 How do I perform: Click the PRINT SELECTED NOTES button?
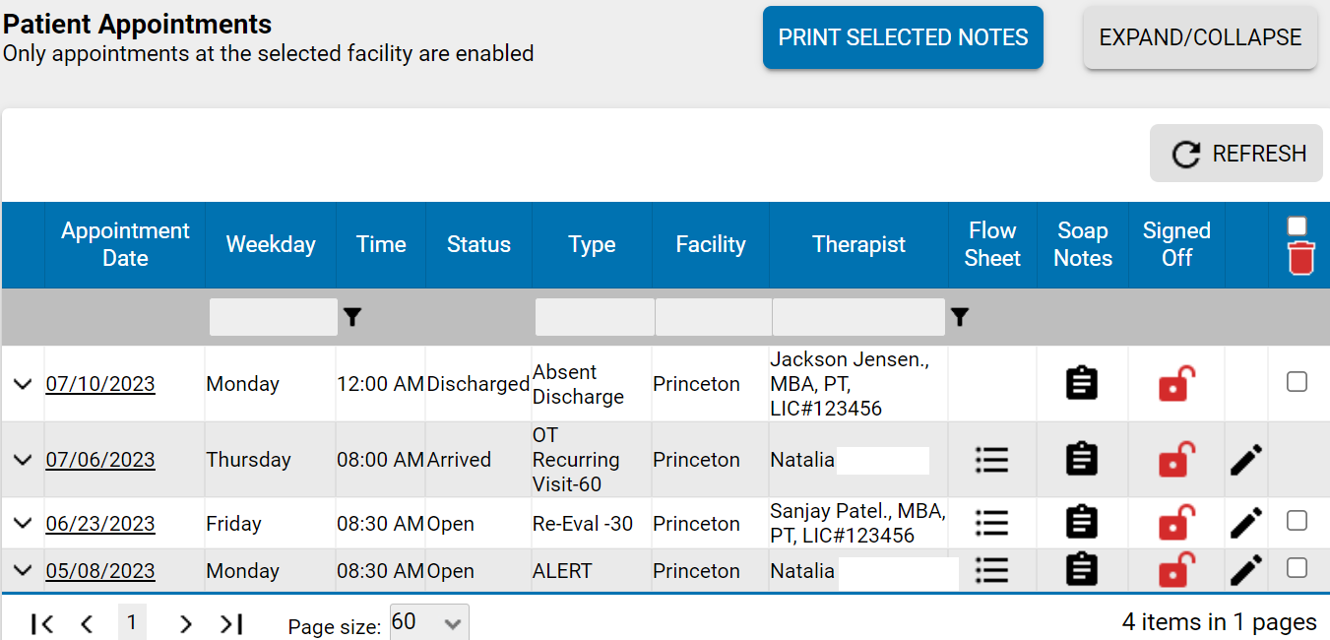pyautogui.click(x=902, y=36)
